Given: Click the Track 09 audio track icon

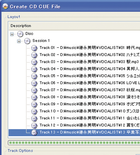Looking at the screenshot, I should click(x=34, y=104).
